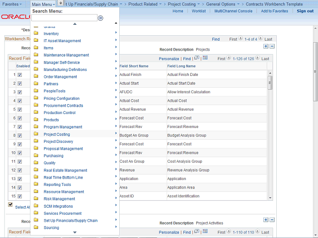The image size is (318, 238).
Task: Click the Field Long Name column header
Action: tap(181, 66)
